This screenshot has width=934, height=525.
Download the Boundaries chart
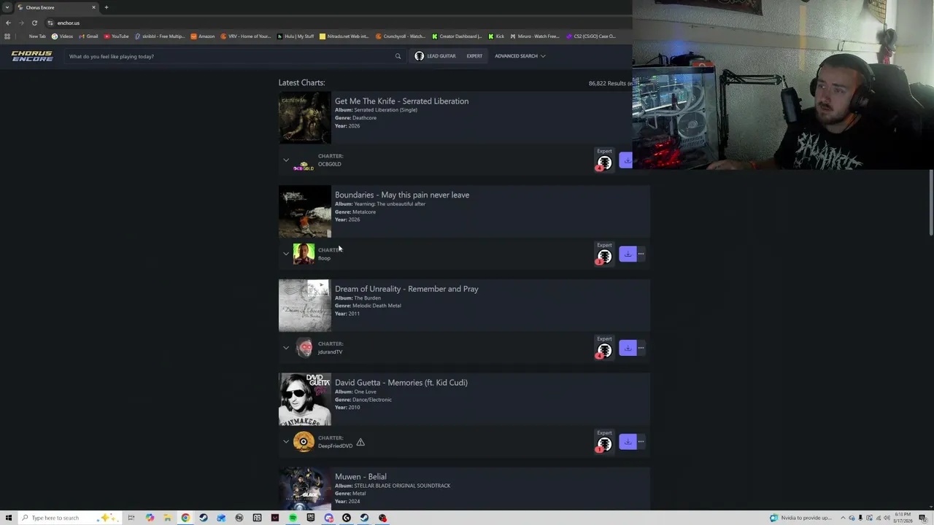click(628, 254)
